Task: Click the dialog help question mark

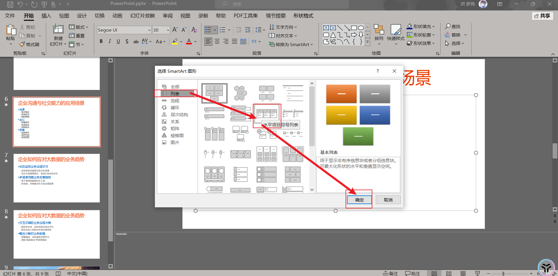Action: coord(378,71)
